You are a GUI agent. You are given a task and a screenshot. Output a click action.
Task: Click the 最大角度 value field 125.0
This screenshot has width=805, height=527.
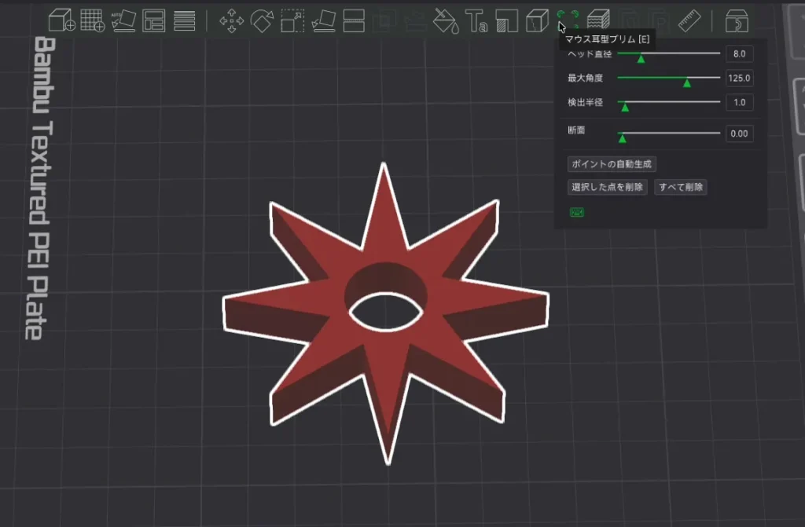[739, 78]
